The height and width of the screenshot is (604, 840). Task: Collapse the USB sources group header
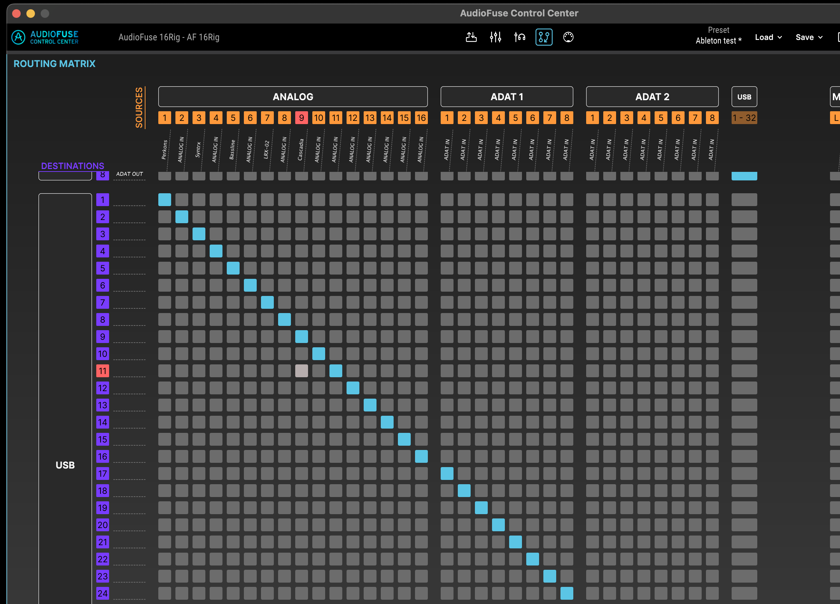(x=744, y=97)
